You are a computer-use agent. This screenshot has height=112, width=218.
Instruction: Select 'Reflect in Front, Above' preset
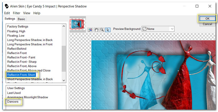point(22,66)
